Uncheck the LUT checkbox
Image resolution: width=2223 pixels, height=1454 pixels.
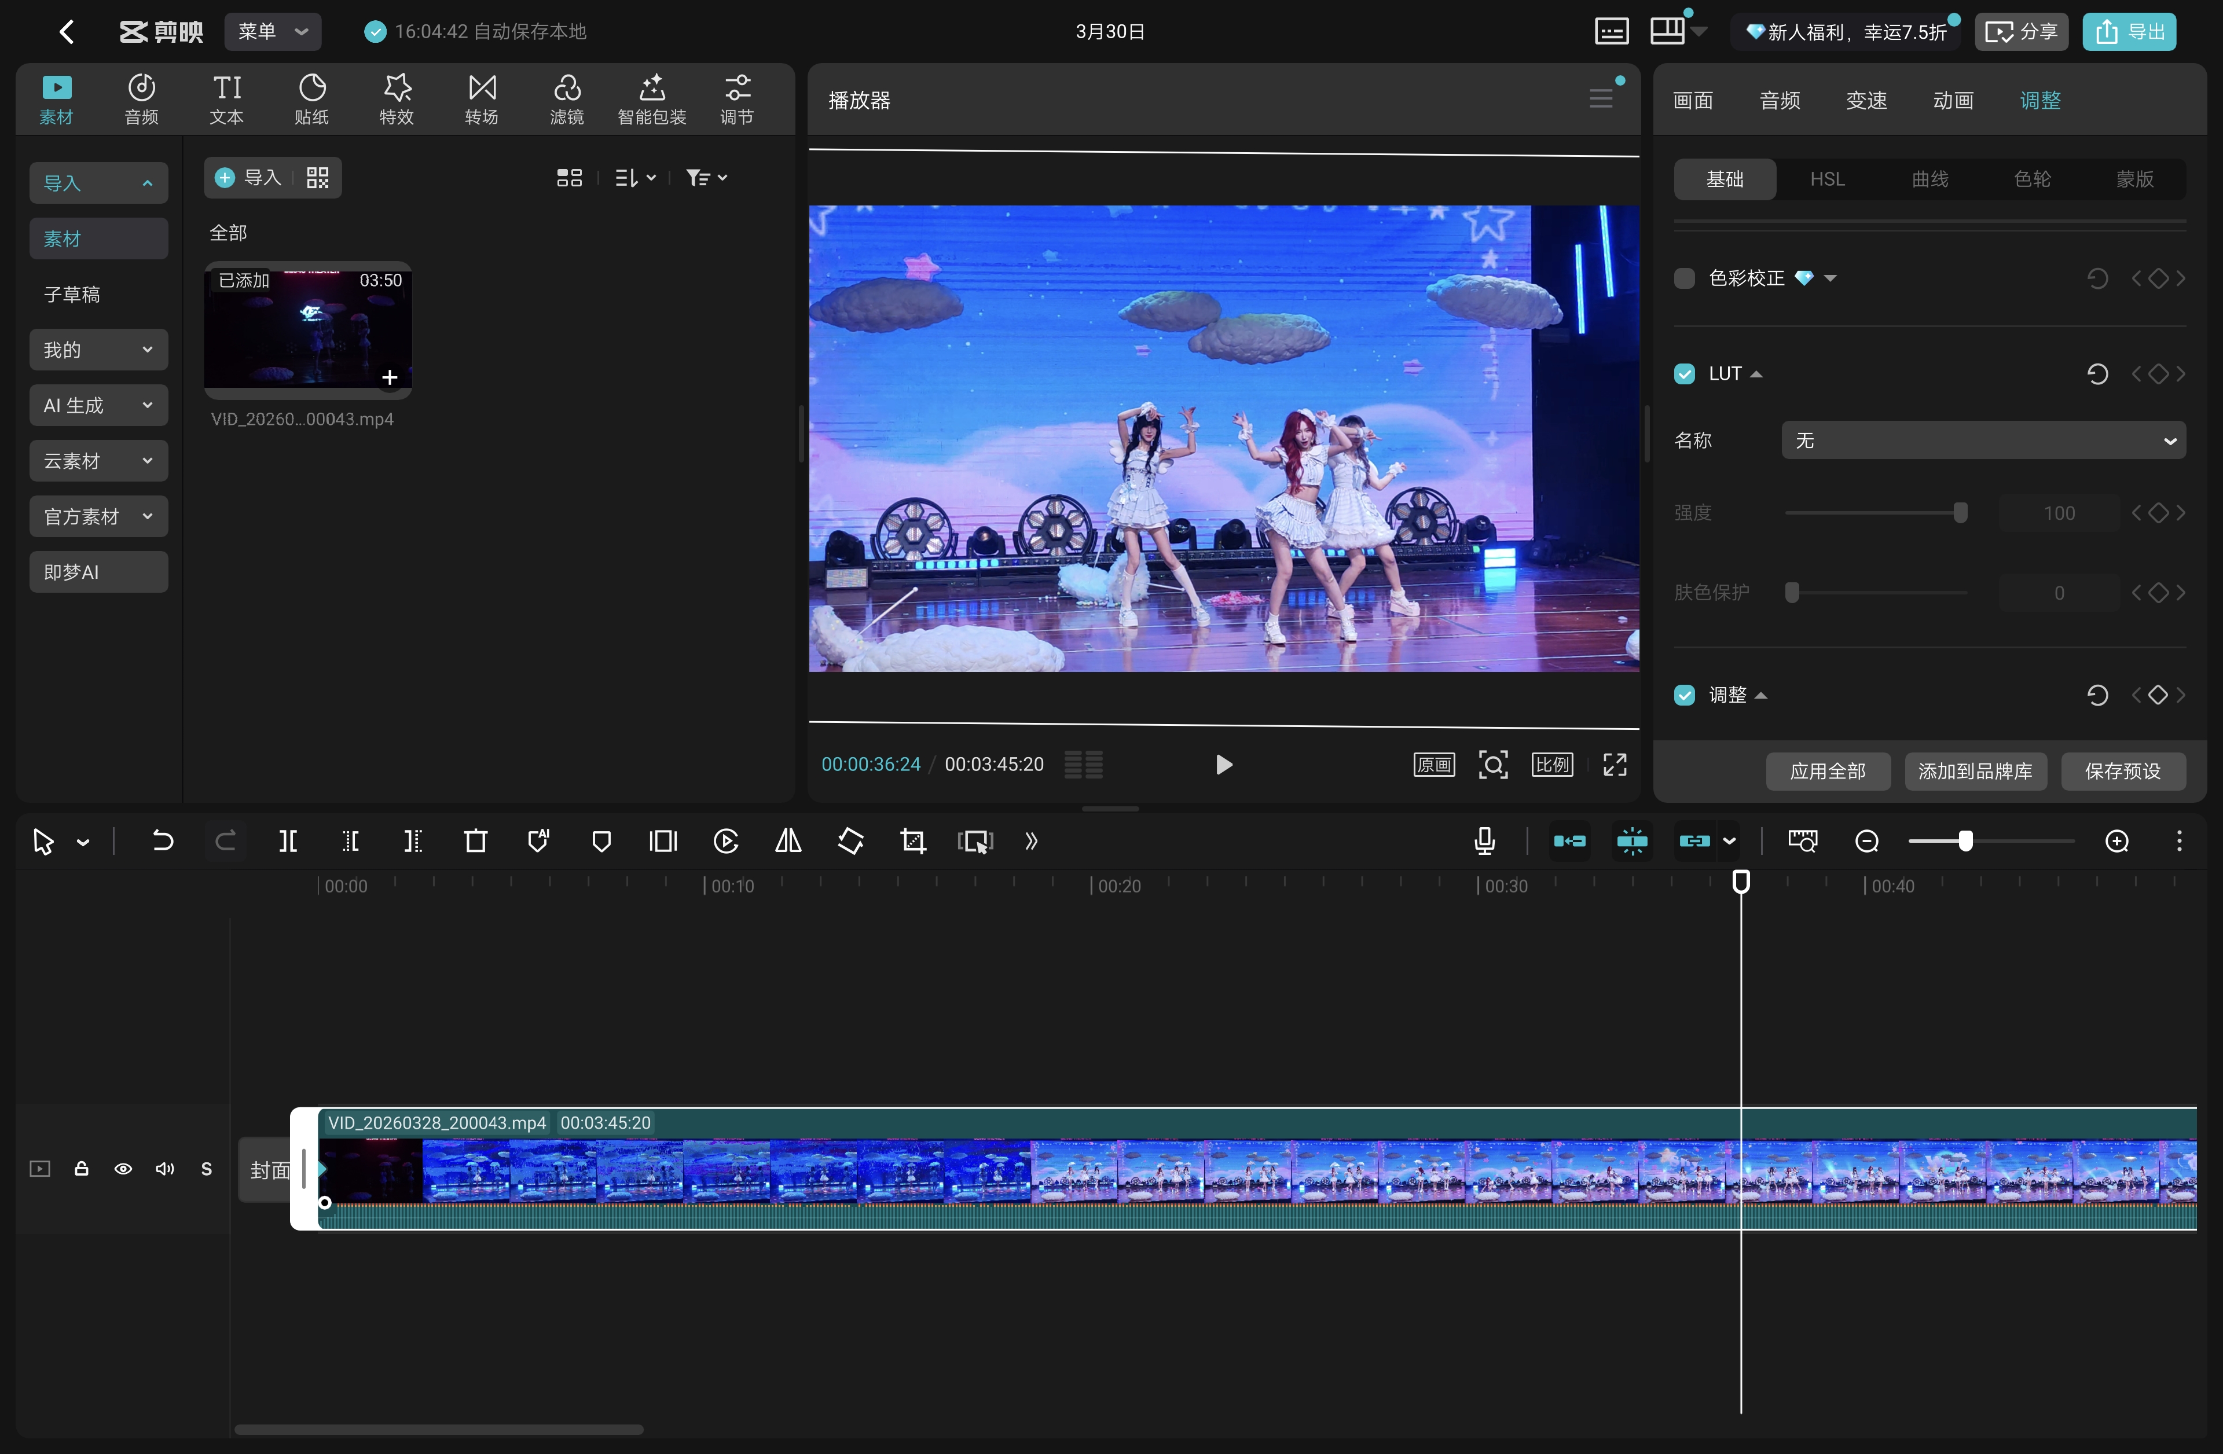point(1684,373)
